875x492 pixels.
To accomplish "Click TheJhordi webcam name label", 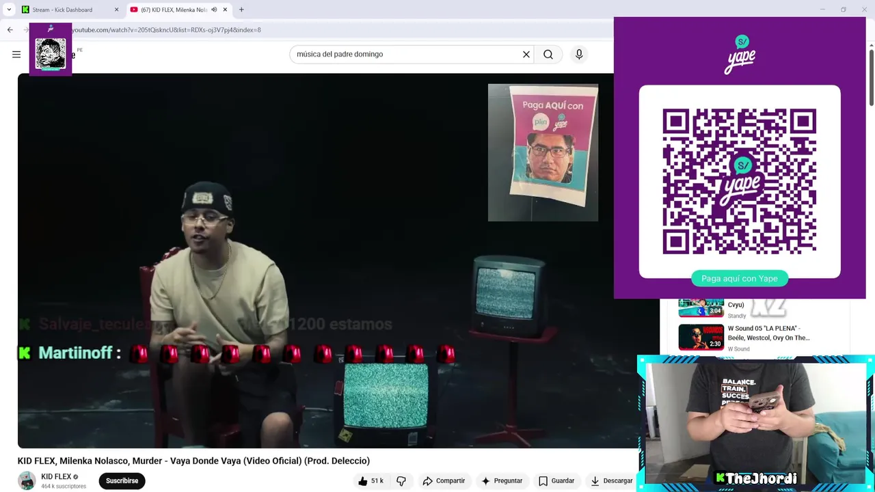I will point(756,479).
